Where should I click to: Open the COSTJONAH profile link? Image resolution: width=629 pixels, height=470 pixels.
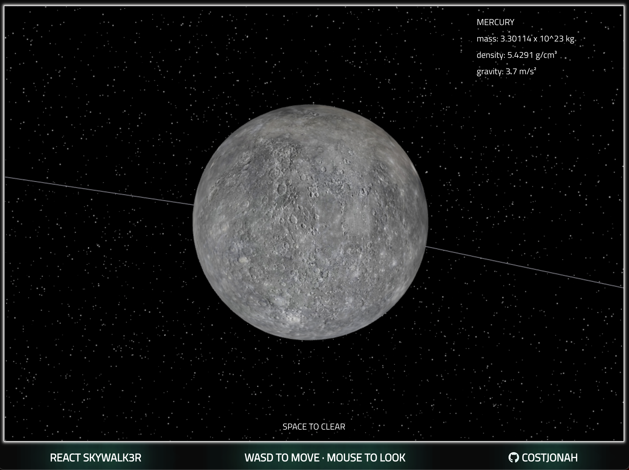(549, 457)
